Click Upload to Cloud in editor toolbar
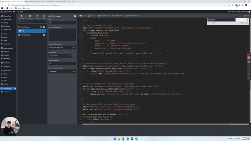This screenshot has width=251, height=141. click(x=104, y=16)
